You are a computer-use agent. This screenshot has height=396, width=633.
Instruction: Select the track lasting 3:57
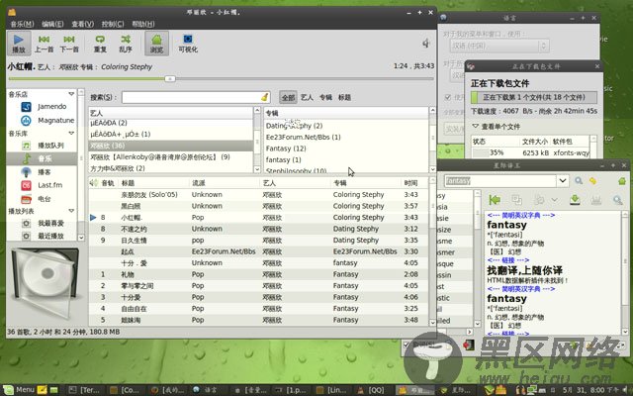pos(258,206)
